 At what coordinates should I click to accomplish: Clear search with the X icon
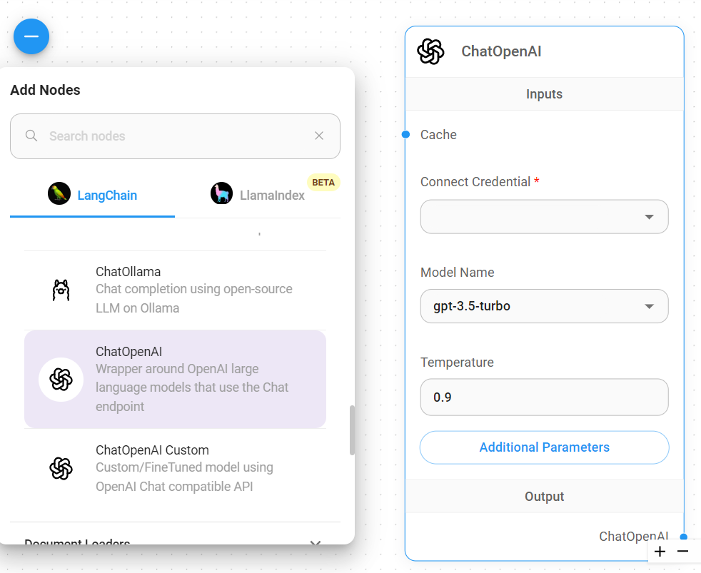(319, 136)
